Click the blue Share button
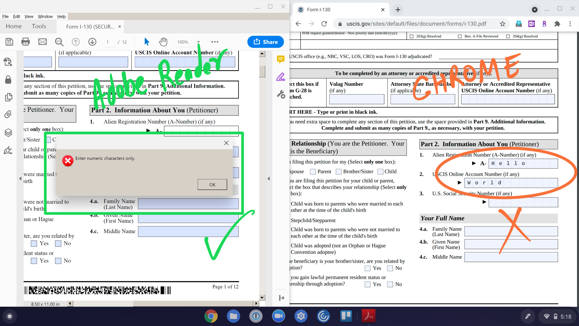The image size is (579, 326). coord(265,42)
